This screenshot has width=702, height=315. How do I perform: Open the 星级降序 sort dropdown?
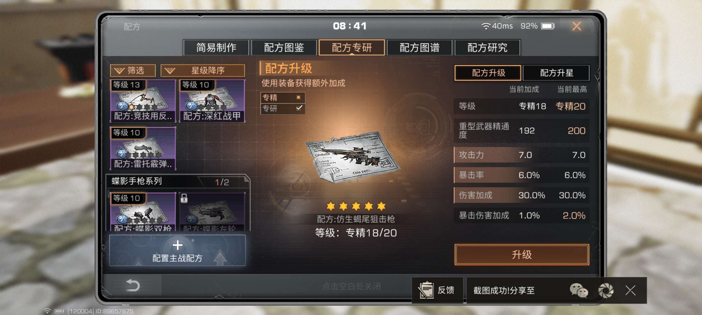(x=202, y=71)
